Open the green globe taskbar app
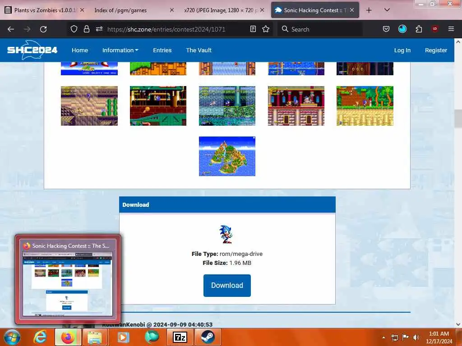The height and width of the screenshot is (346, 462). (x=152, y=337)
